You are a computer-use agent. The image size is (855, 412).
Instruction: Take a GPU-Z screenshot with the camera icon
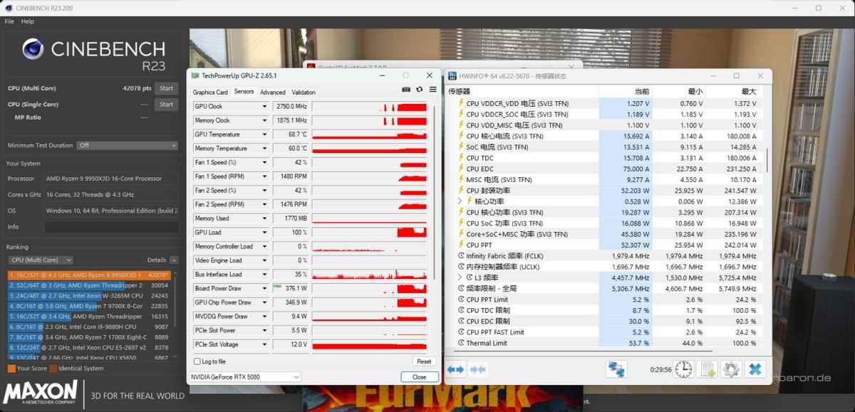406,90
